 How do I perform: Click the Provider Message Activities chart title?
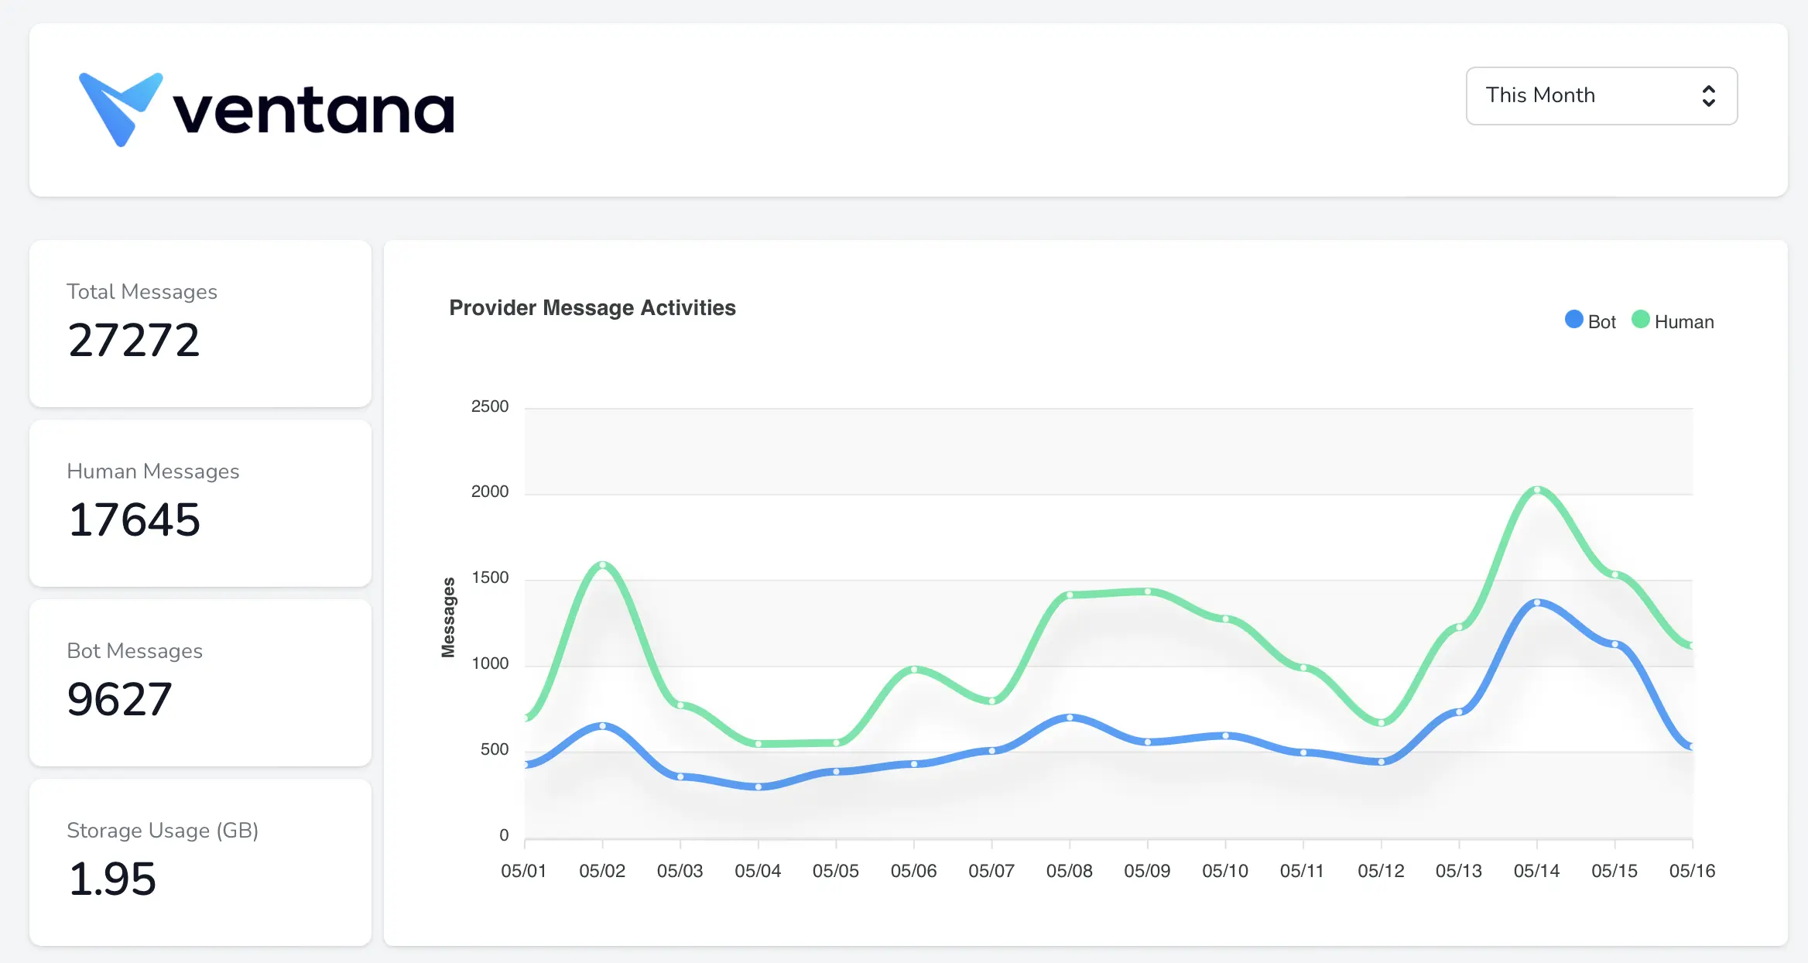pos(592,308)
